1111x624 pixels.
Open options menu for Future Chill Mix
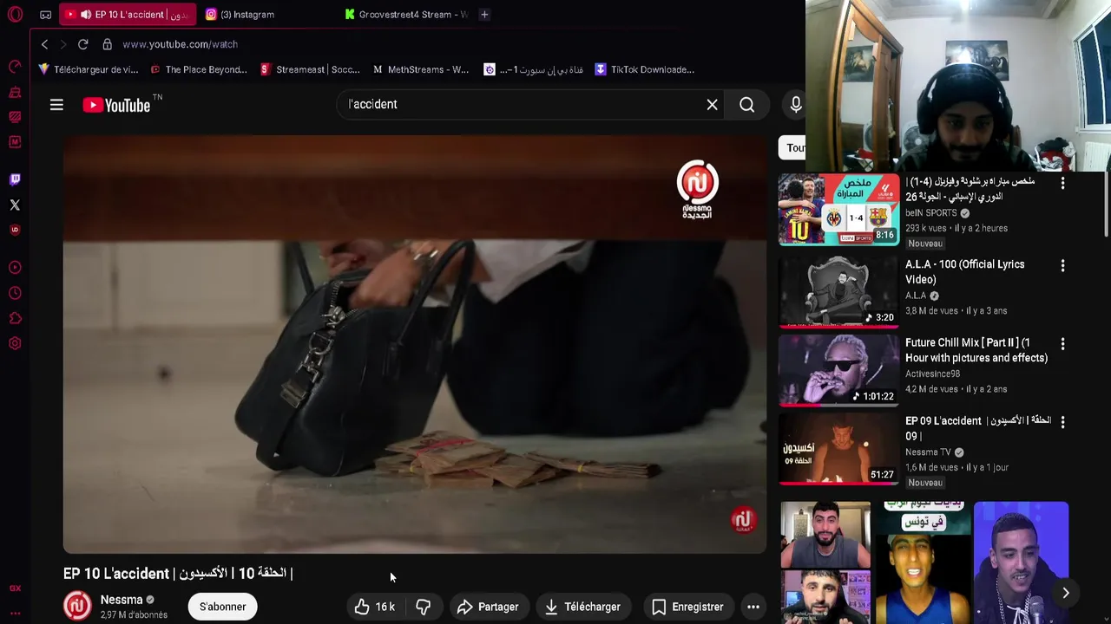[x=1062, y=344]
